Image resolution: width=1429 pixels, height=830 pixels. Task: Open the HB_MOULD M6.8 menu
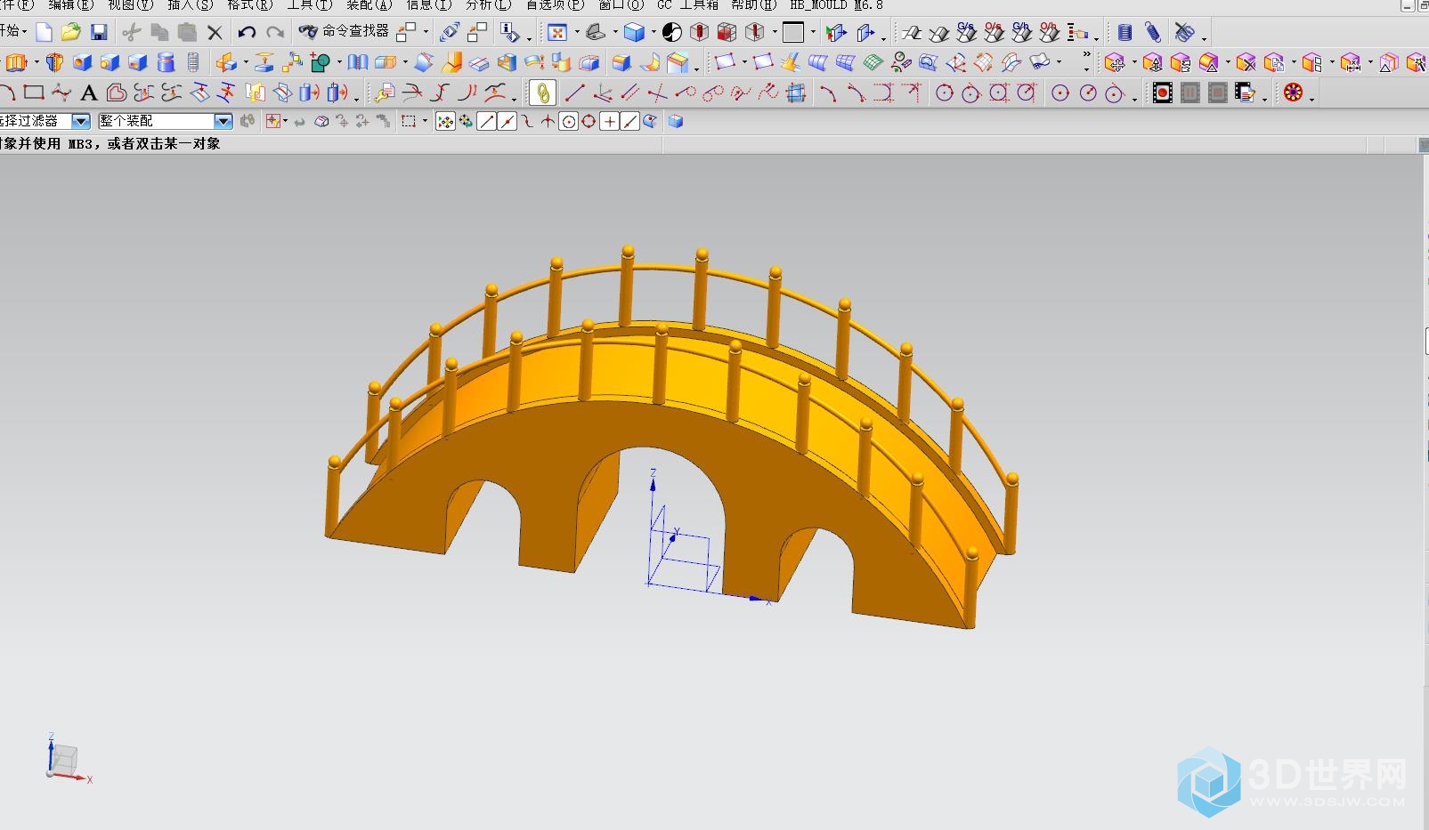tap(837, 5)
